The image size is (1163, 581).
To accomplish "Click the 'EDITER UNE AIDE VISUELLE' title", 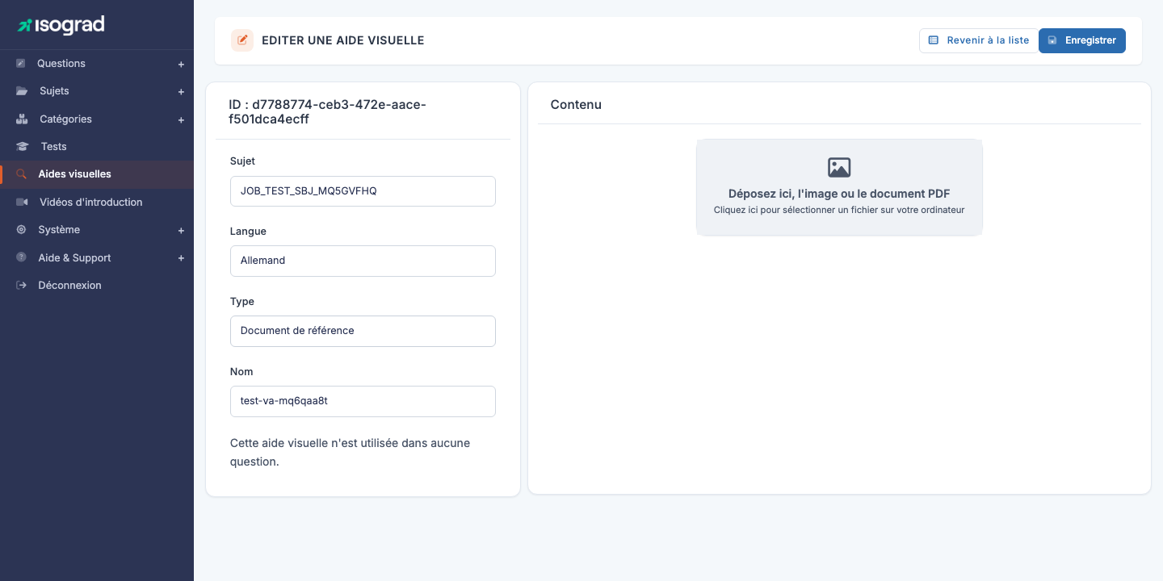I will tap(343, 40).
